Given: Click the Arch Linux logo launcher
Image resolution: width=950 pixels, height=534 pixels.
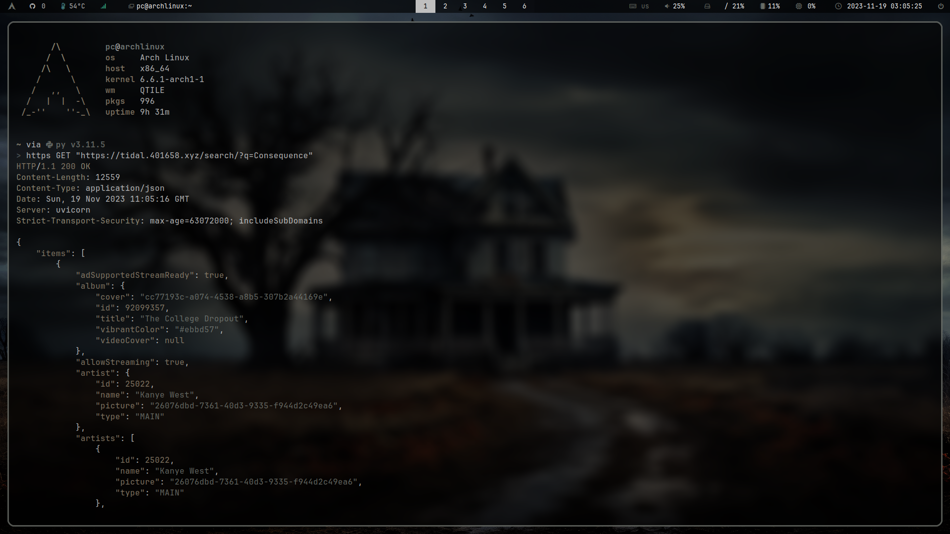Looking at the screenshot, I should [x=12, y=6].
